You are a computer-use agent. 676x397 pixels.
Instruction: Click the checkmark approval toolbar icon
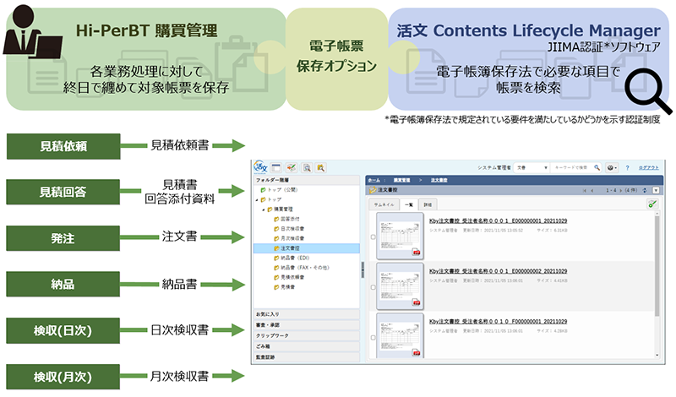[292, 168]
